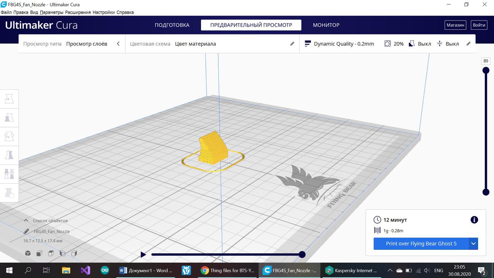Click the Dynamic Quality profile icon

tap(308, 44)
